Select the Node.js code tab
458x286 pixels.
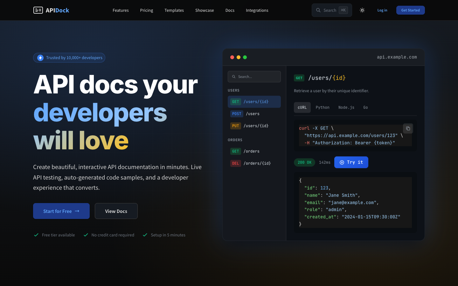click(x=346, y=107)
